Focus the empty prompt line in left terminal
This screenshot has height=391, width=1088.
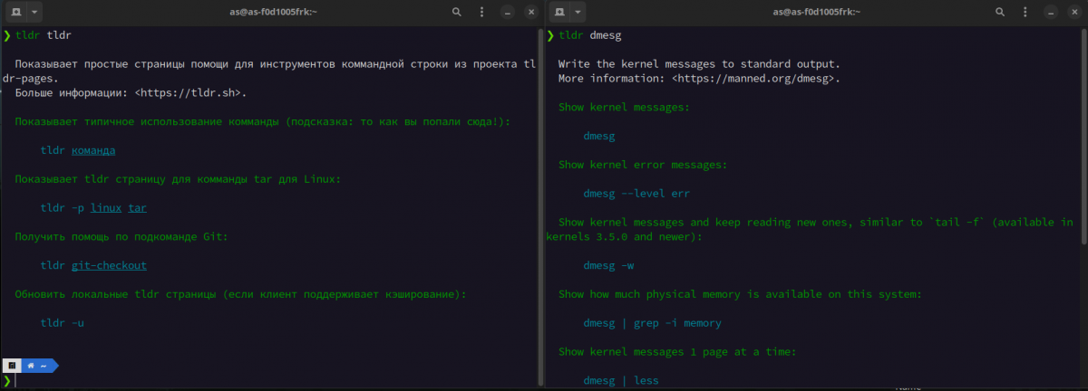point(272,381)
